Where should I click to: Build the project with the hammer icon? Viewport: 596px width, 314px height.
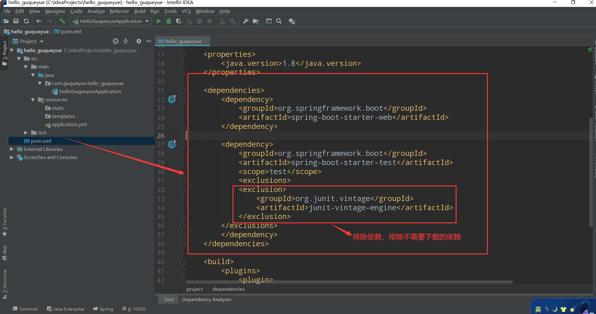[x=62, y=21]
